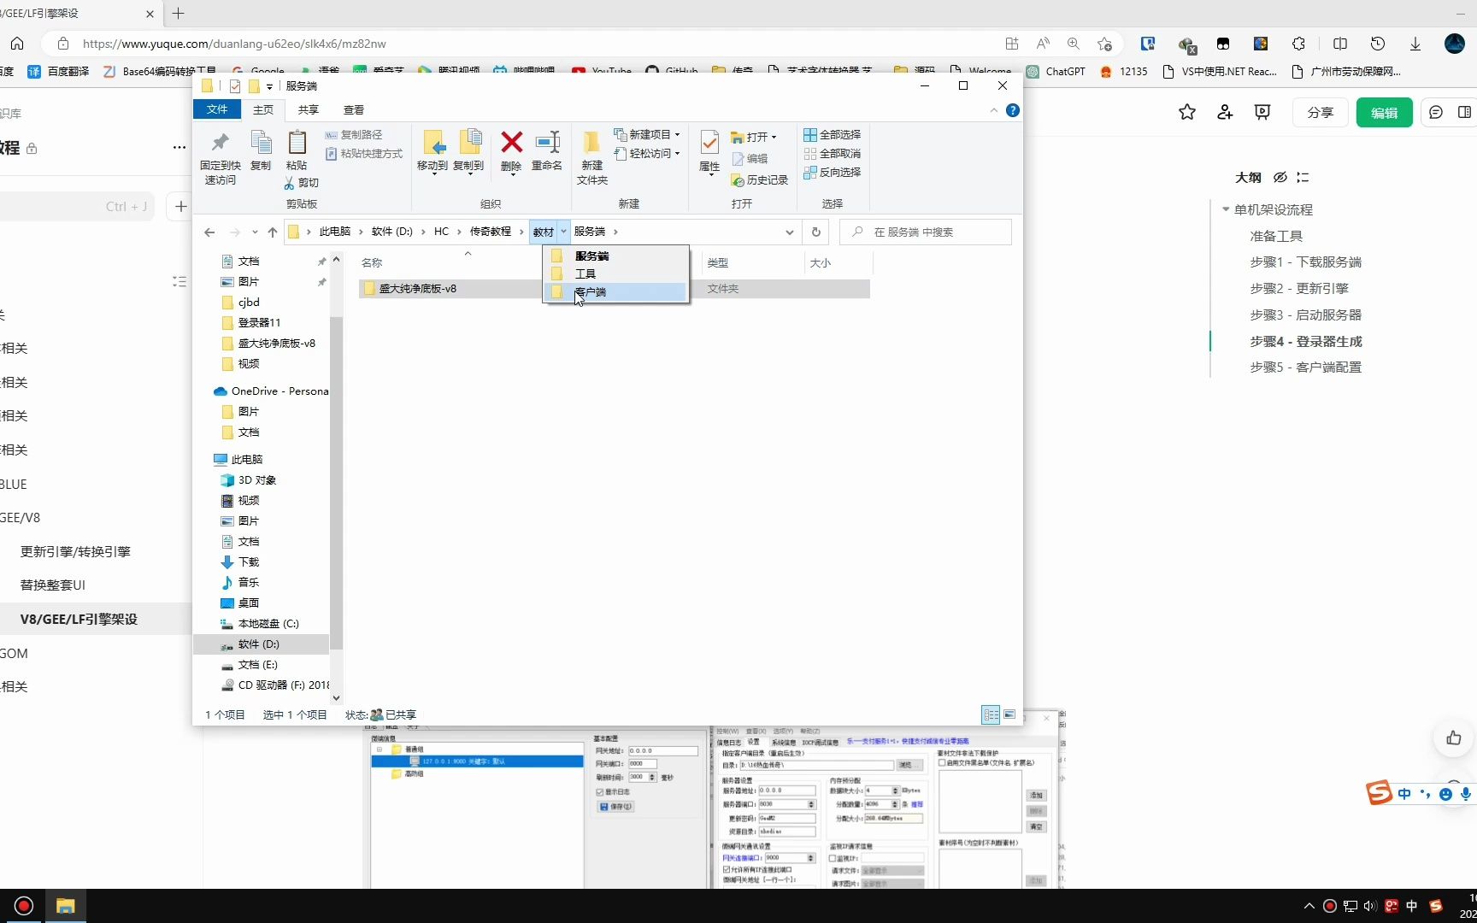Star this Yuque document
Image resolution: width=1477 pixels, height=923 pixels.
tap(1187, 112)
